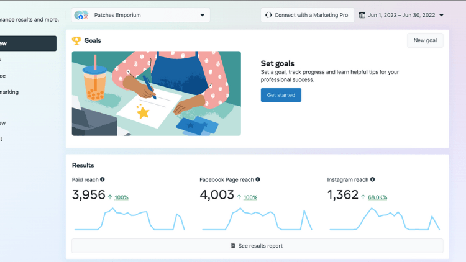Screen dimensions: 466x262
Task: Click the Goals section title
Action: coord(93,41)
